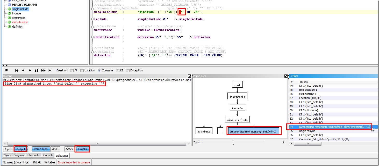Screen dimensions: 379x166
Task: Enable Break on Location checkbox
Action: click(x=82, y=70)
